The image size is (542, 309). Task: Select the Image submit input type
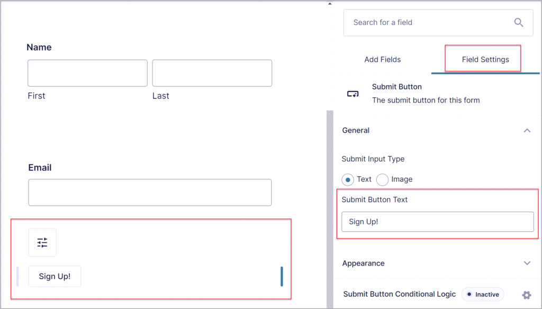pyautogui.click(x=382, y=179)
